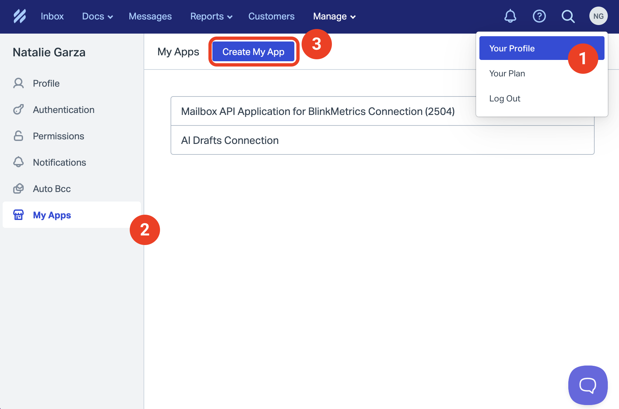Select the key icon beside Authentication
This screenshot has width=619, height=409.
[18, 109]
